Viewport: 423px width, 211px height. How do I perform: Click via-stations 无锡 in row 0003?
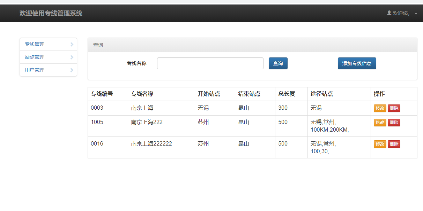(316, 108)
